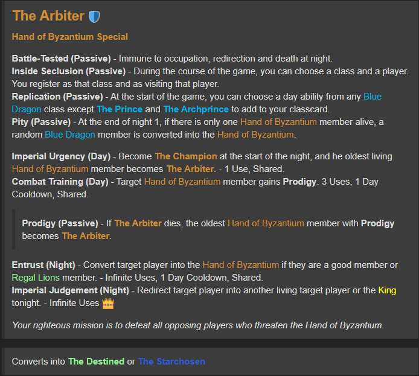419x376 pixels.
Task: Click Battle-Tested (Passive) ability name
Action: click(61, 59)
